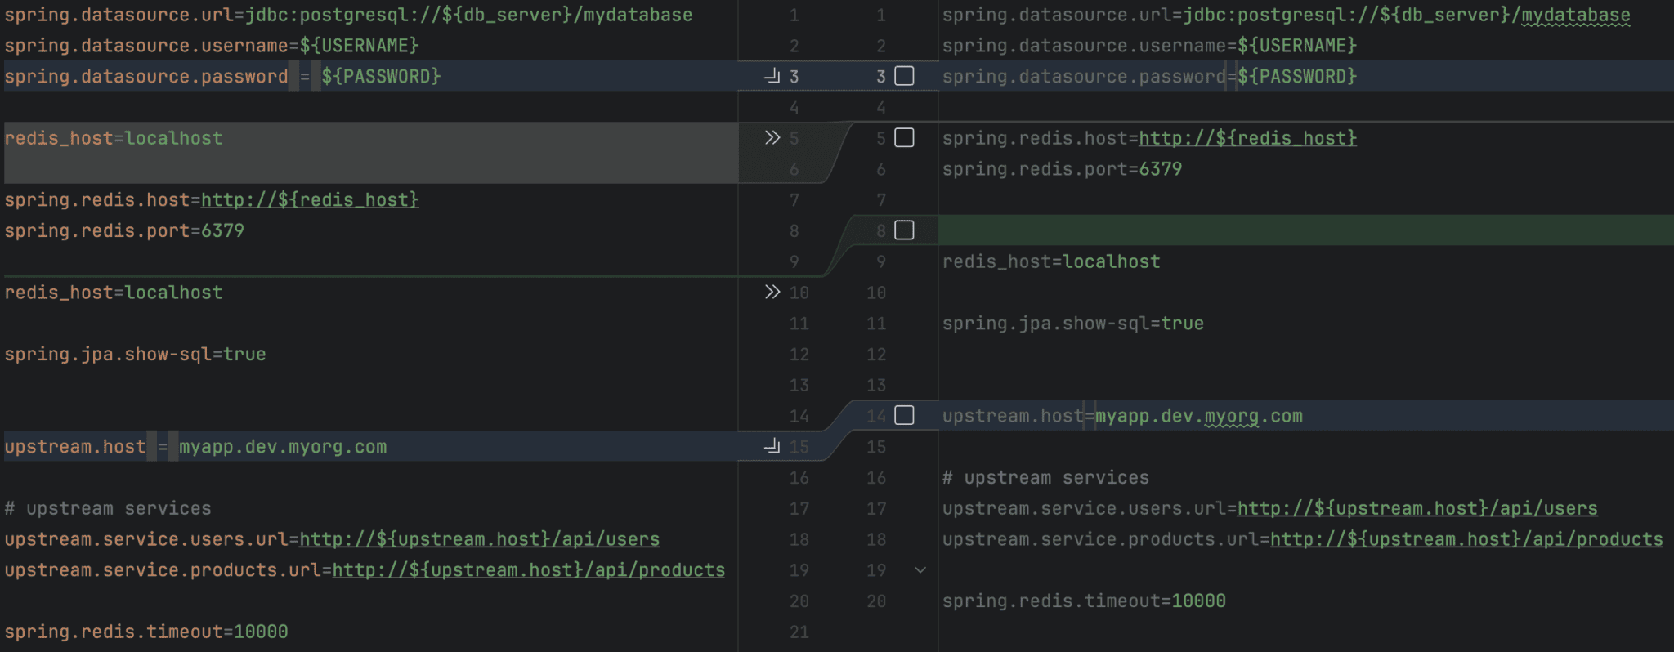This screenshot has height=652, width=1674.
Task: Click the mydatabase text in right pane
Action: 1575,15
